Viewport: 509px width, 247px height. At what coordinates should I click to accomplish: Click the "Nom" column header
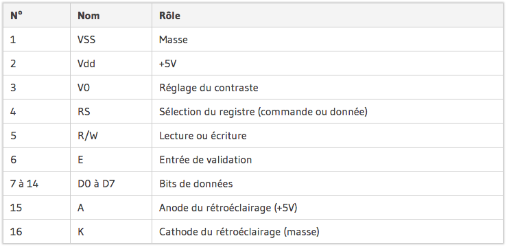pos(111,16)
